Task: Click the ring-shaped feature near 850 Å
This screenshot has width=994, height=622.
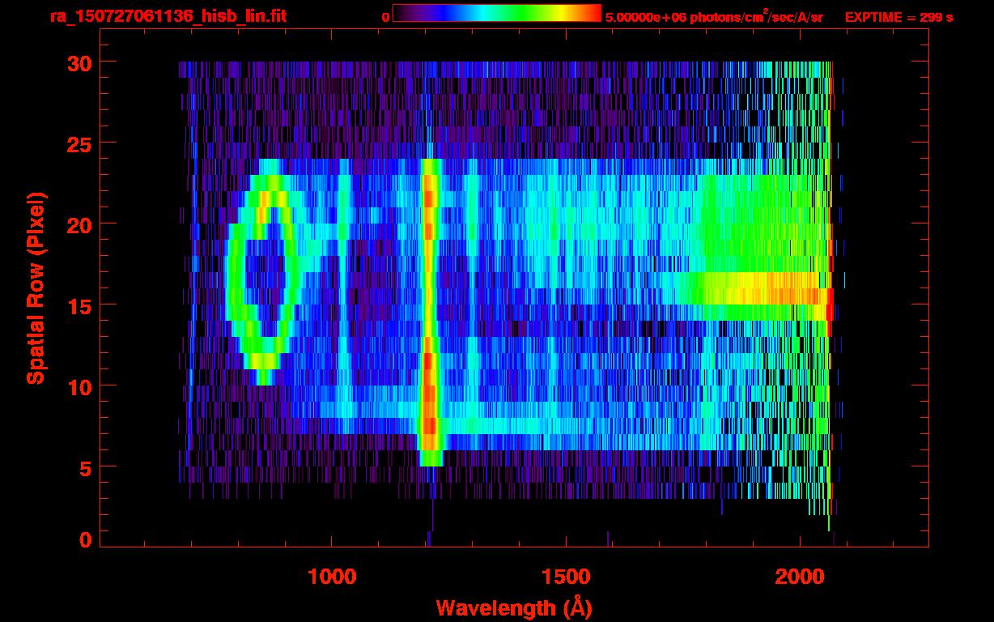Action: tap(265, 271)
